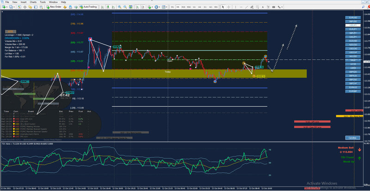Image resolution: width=370 pixels, height=191 pixels.
Task: Click the Candles button
Action: (352, 137)
